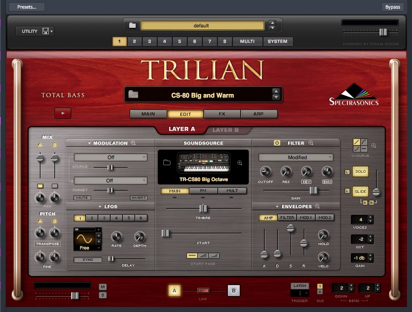This screenshot has height=312, width=412.
Task: Enable the GLIDE button
Action: coord(360,192)
